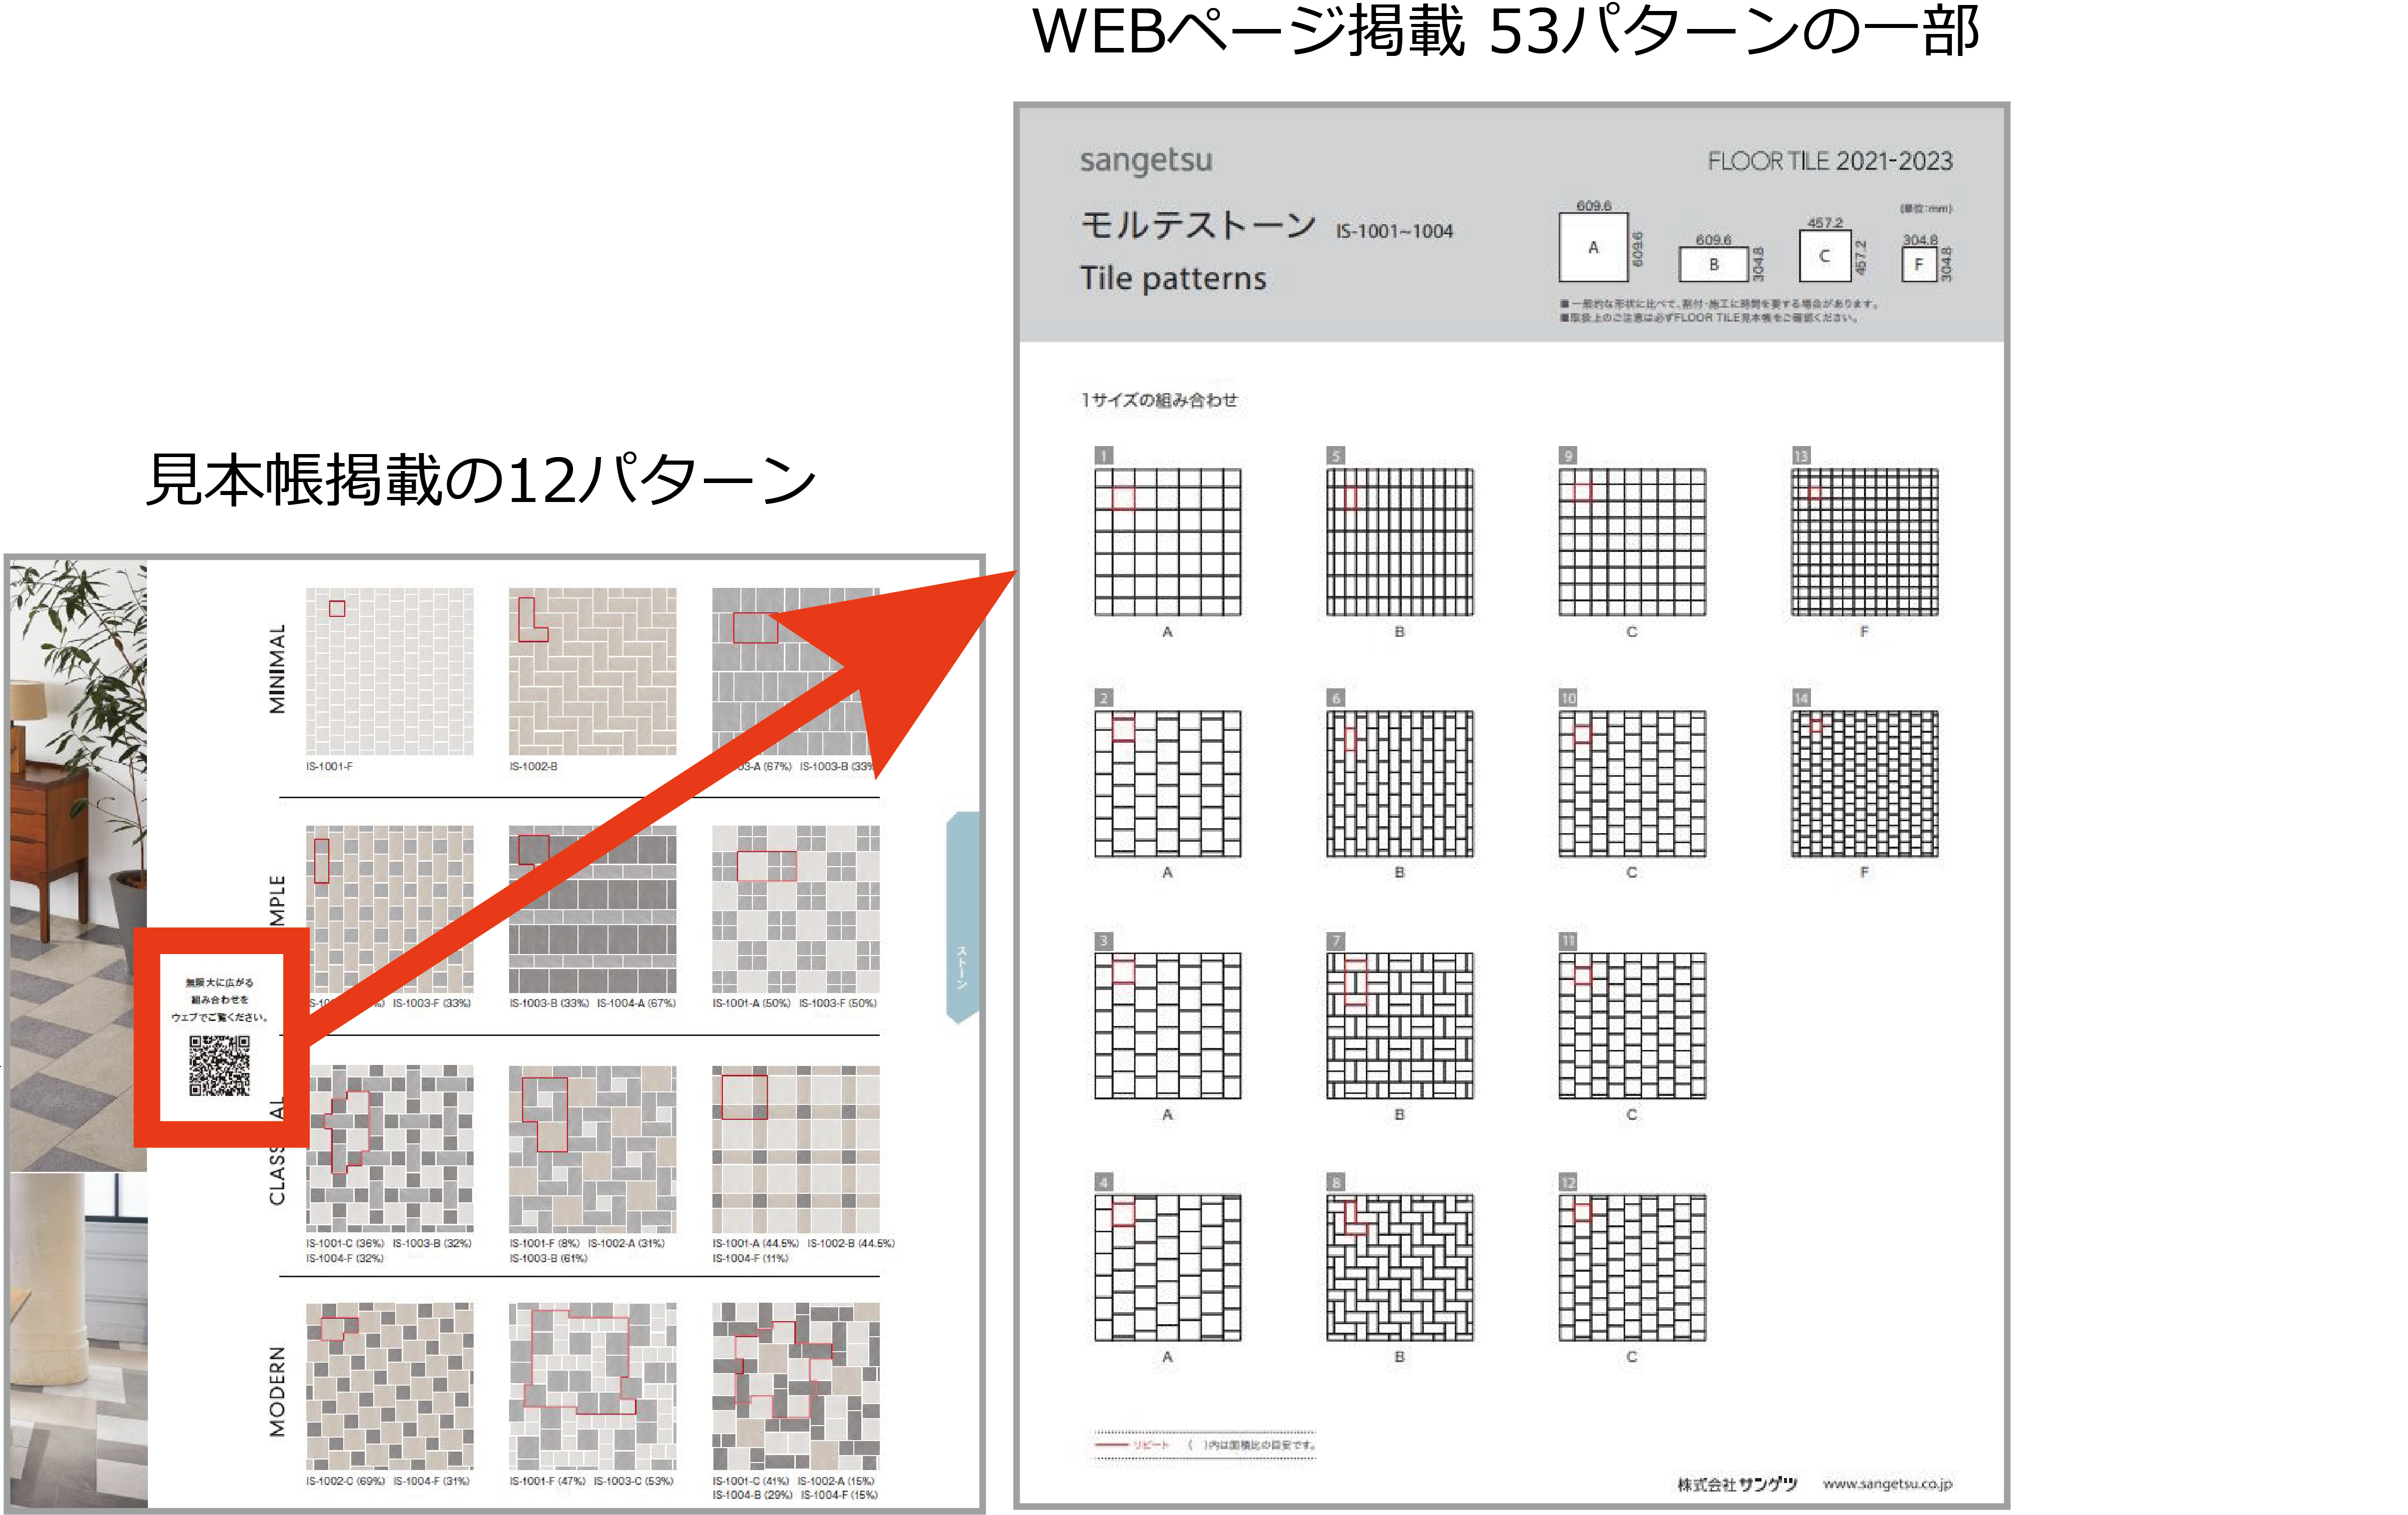Click the swatch labeled IS-1001-F (47%) IS-1003-C (53%)

pos(593,1386)
